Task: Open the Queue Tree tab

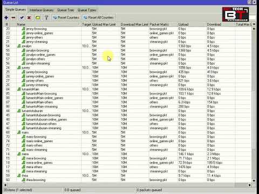Action: tap(65, 10)
